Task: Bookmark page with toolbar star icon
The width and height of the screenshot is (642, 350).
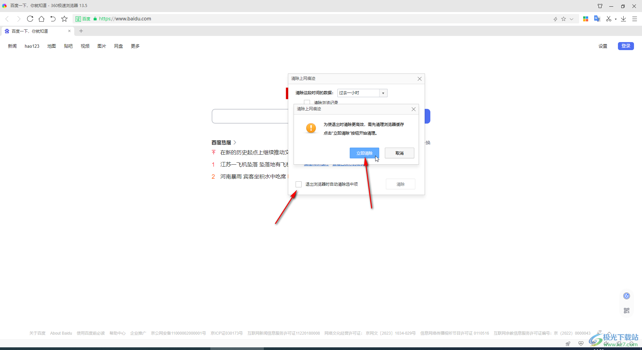Action: 65,19
